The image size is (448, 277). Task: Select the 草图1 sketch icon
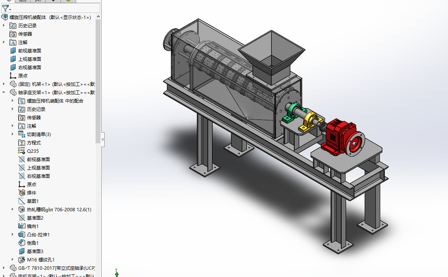click(22, 201)
